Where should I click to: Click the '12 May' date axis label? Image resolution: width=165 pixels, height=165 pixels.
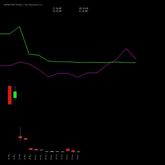coord(9,157)
